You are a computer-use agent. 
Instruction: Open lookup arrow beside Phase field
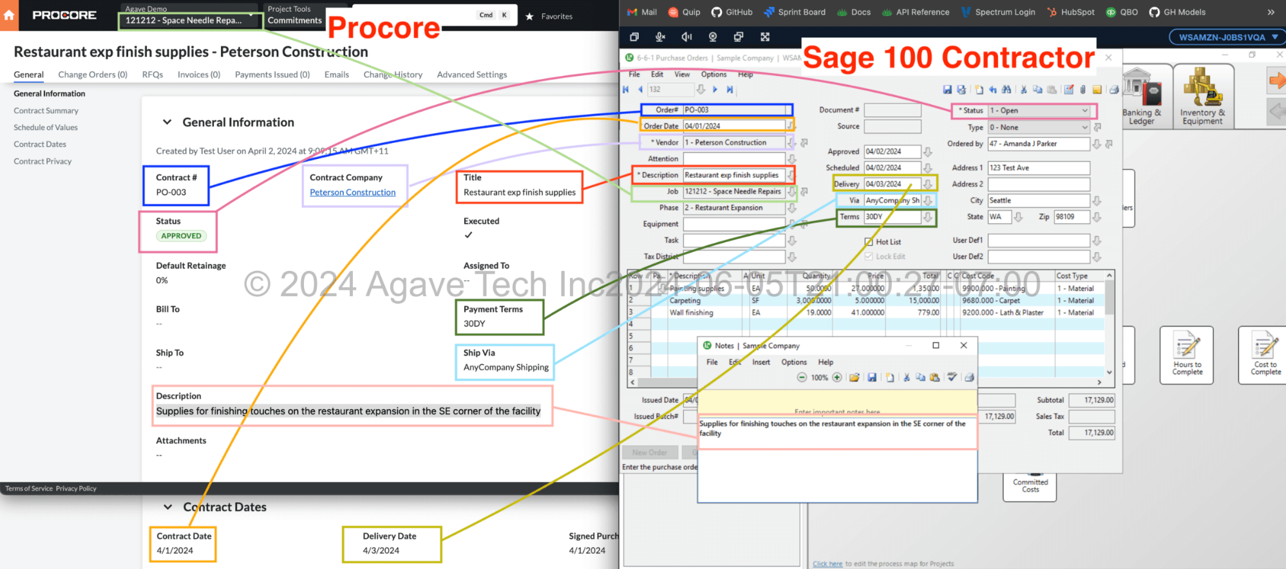pyautogui.click(x=791, y=208)
